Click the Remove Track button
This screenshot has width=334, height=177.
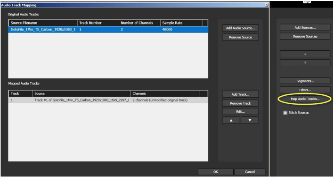240,103
